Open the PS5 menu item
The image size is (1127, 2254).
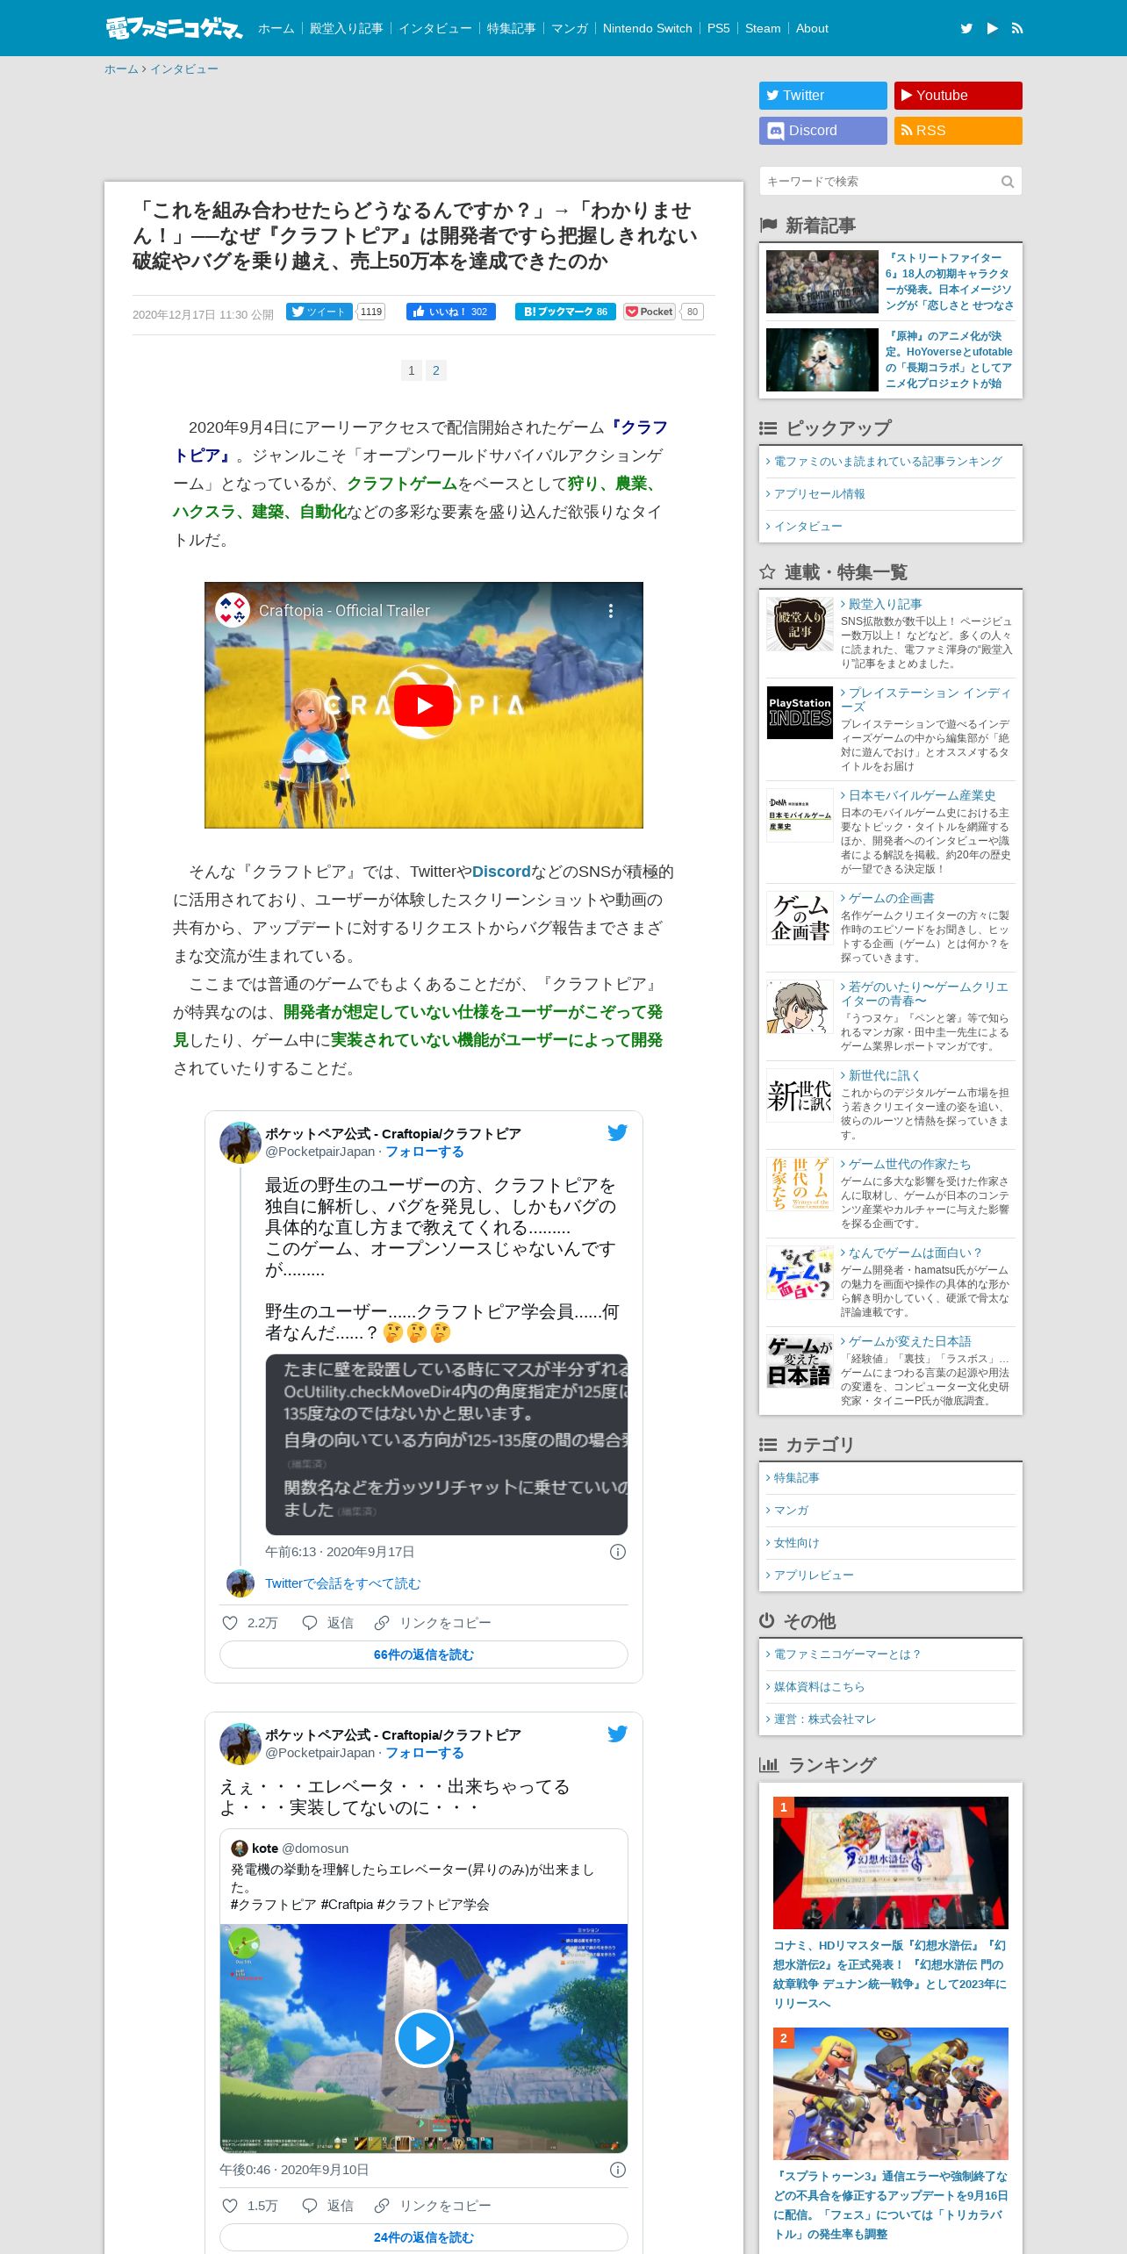[719, 28]
